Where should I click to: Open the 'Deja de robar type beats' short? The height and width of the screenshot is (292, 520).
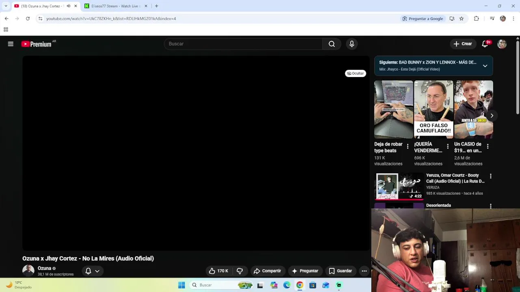pyautogui.click(x=394, y=109)
